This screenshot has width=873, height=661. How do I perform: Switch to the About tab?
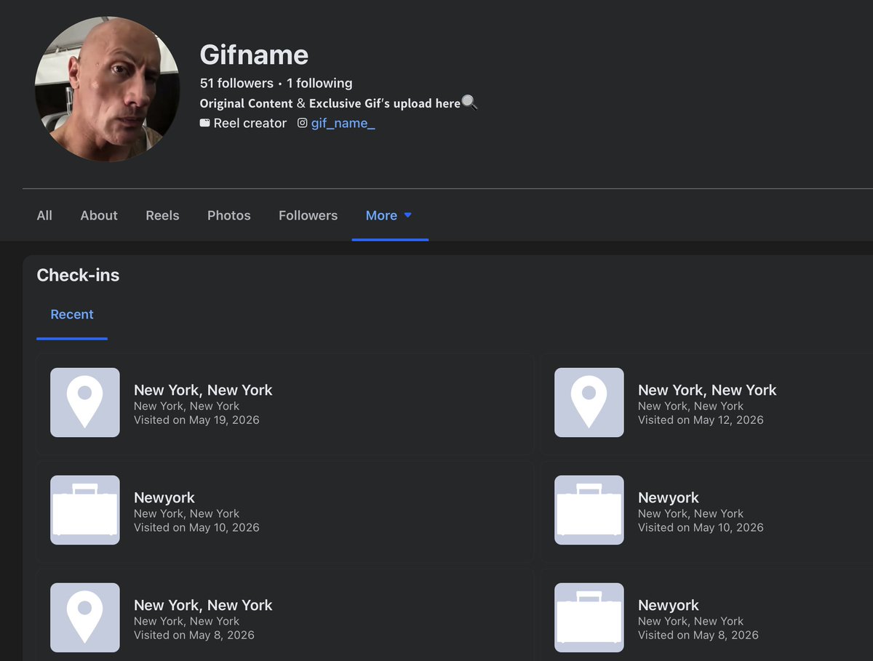(x=99, y=215)
